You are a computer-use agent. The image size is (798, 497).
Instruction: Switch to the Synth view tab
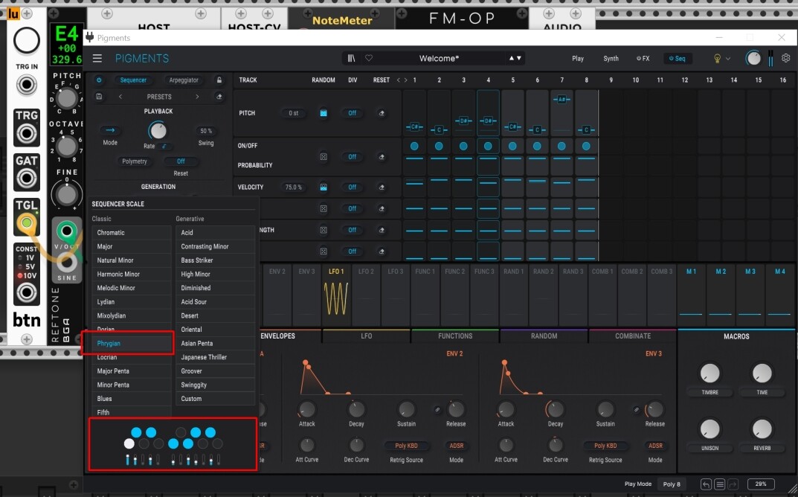click(x=611, y=59)
